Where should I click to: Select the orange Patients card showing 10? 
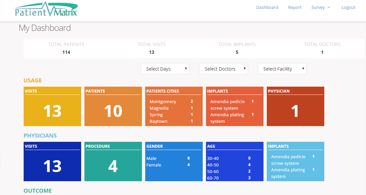[x=113, y=106]
